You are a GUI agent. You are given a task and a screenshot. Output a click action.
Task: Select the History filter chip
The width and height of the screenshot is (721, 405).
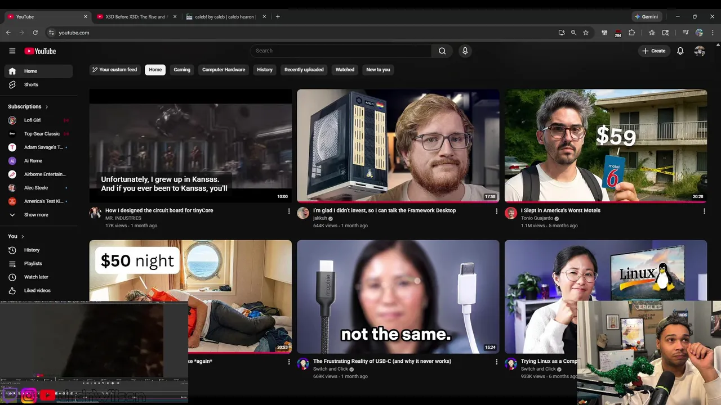point(265,70)
